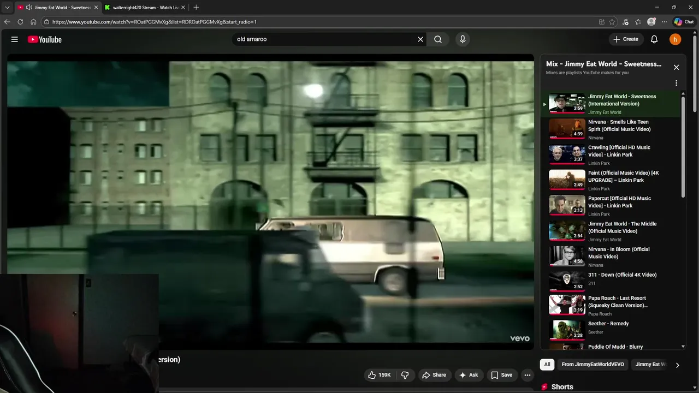This screenshot has height=393, width=699.
Task: Ask about this video
Action: (x=469, y=375)
